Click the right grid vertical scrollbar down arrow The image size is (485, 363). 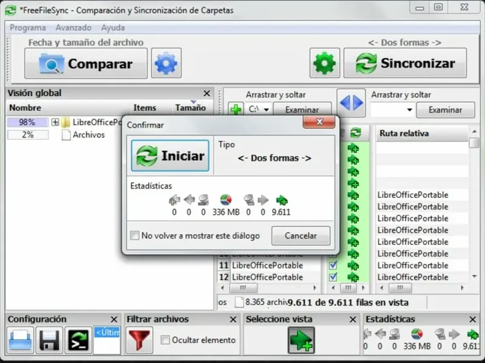coord(475,276)
